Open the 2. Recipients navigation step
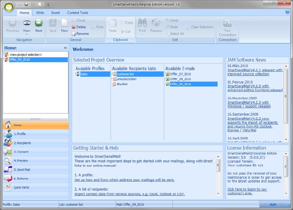This screenshot has height=210, width=293. 36,143
